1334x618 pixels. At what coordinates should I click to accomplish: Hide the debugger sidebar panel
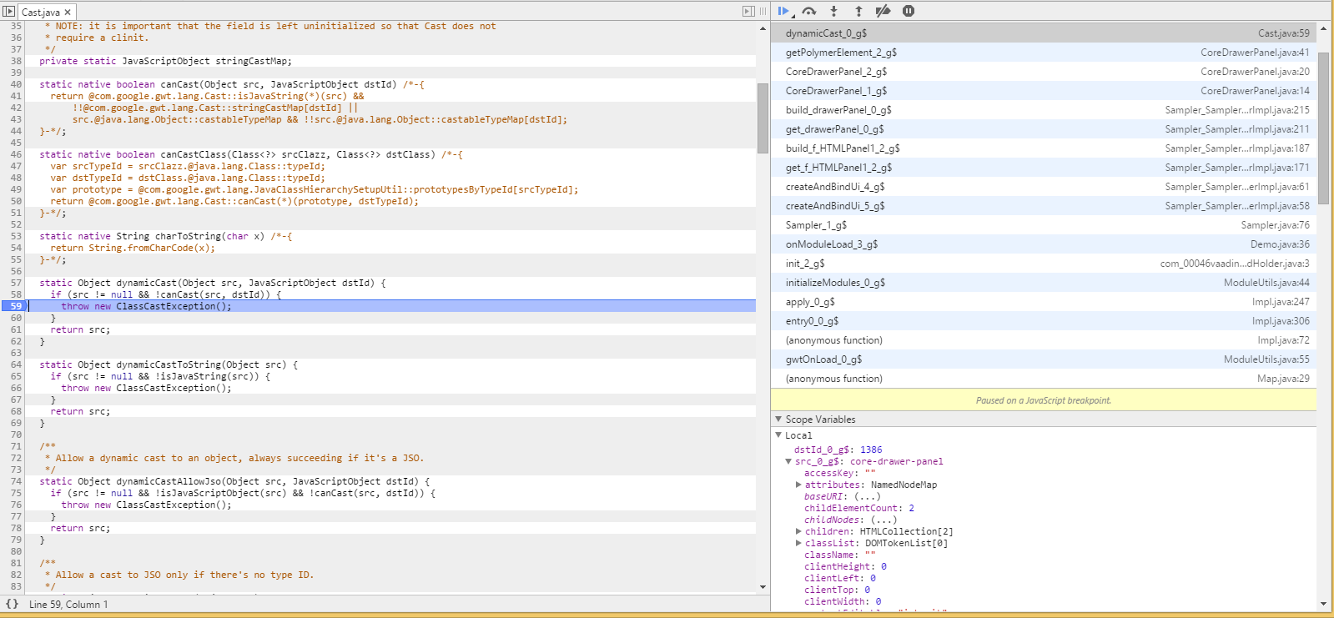click(748, 11)
